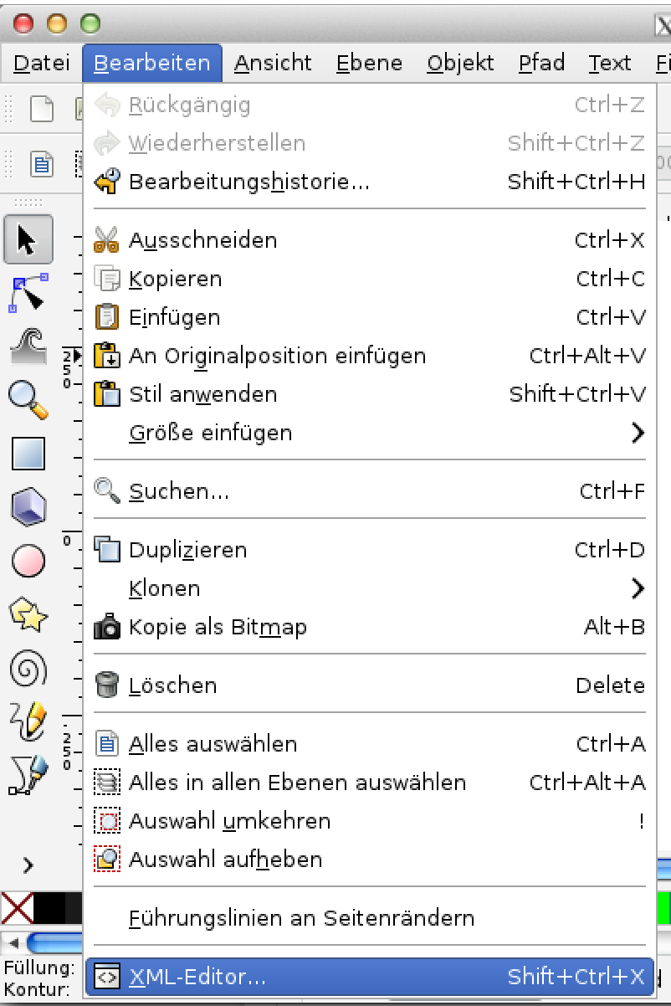Select the star tool
Viewport: 671px width, 1006px height.
point(28,614)
